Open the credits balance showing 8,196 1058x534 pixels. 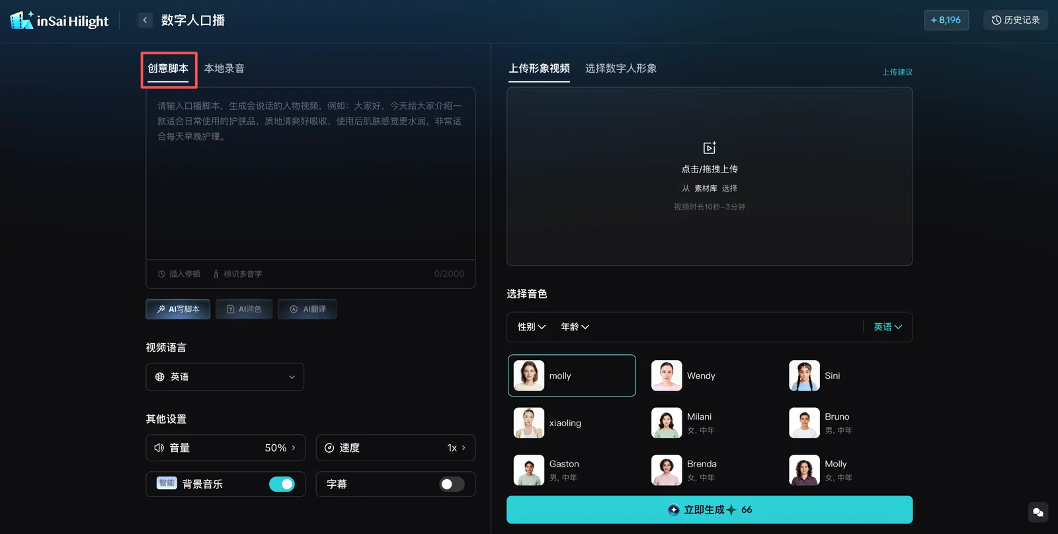(x=946, y=20)
